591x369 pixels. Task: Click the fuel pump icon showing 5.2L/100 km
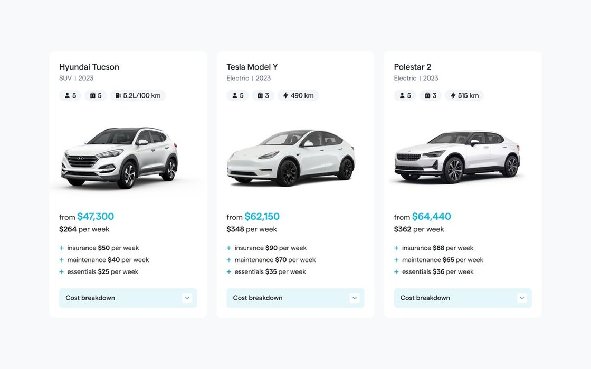point(118,96)
